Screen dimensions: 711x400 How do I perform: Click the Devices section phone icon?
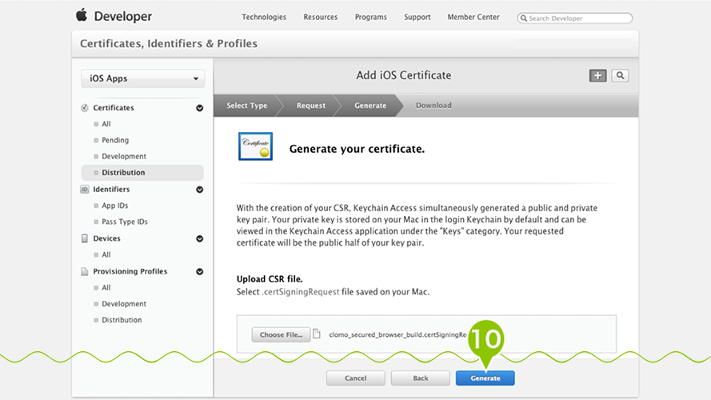coord(84,238)
